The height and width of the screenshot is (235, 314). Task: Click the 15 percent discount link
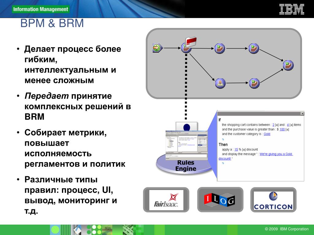coord(236,149)
